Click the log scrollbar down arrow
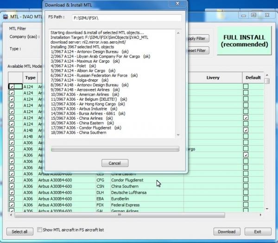Screen dimensions: 278x243 point(178,135)
